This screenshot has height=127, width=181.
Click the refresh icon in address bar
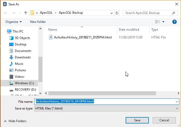tap(117, 13)
